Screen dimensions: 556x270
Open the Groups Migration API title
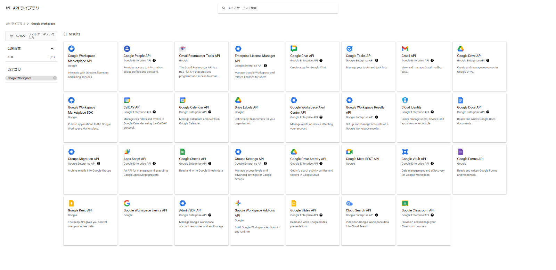(x=83, y=159)
